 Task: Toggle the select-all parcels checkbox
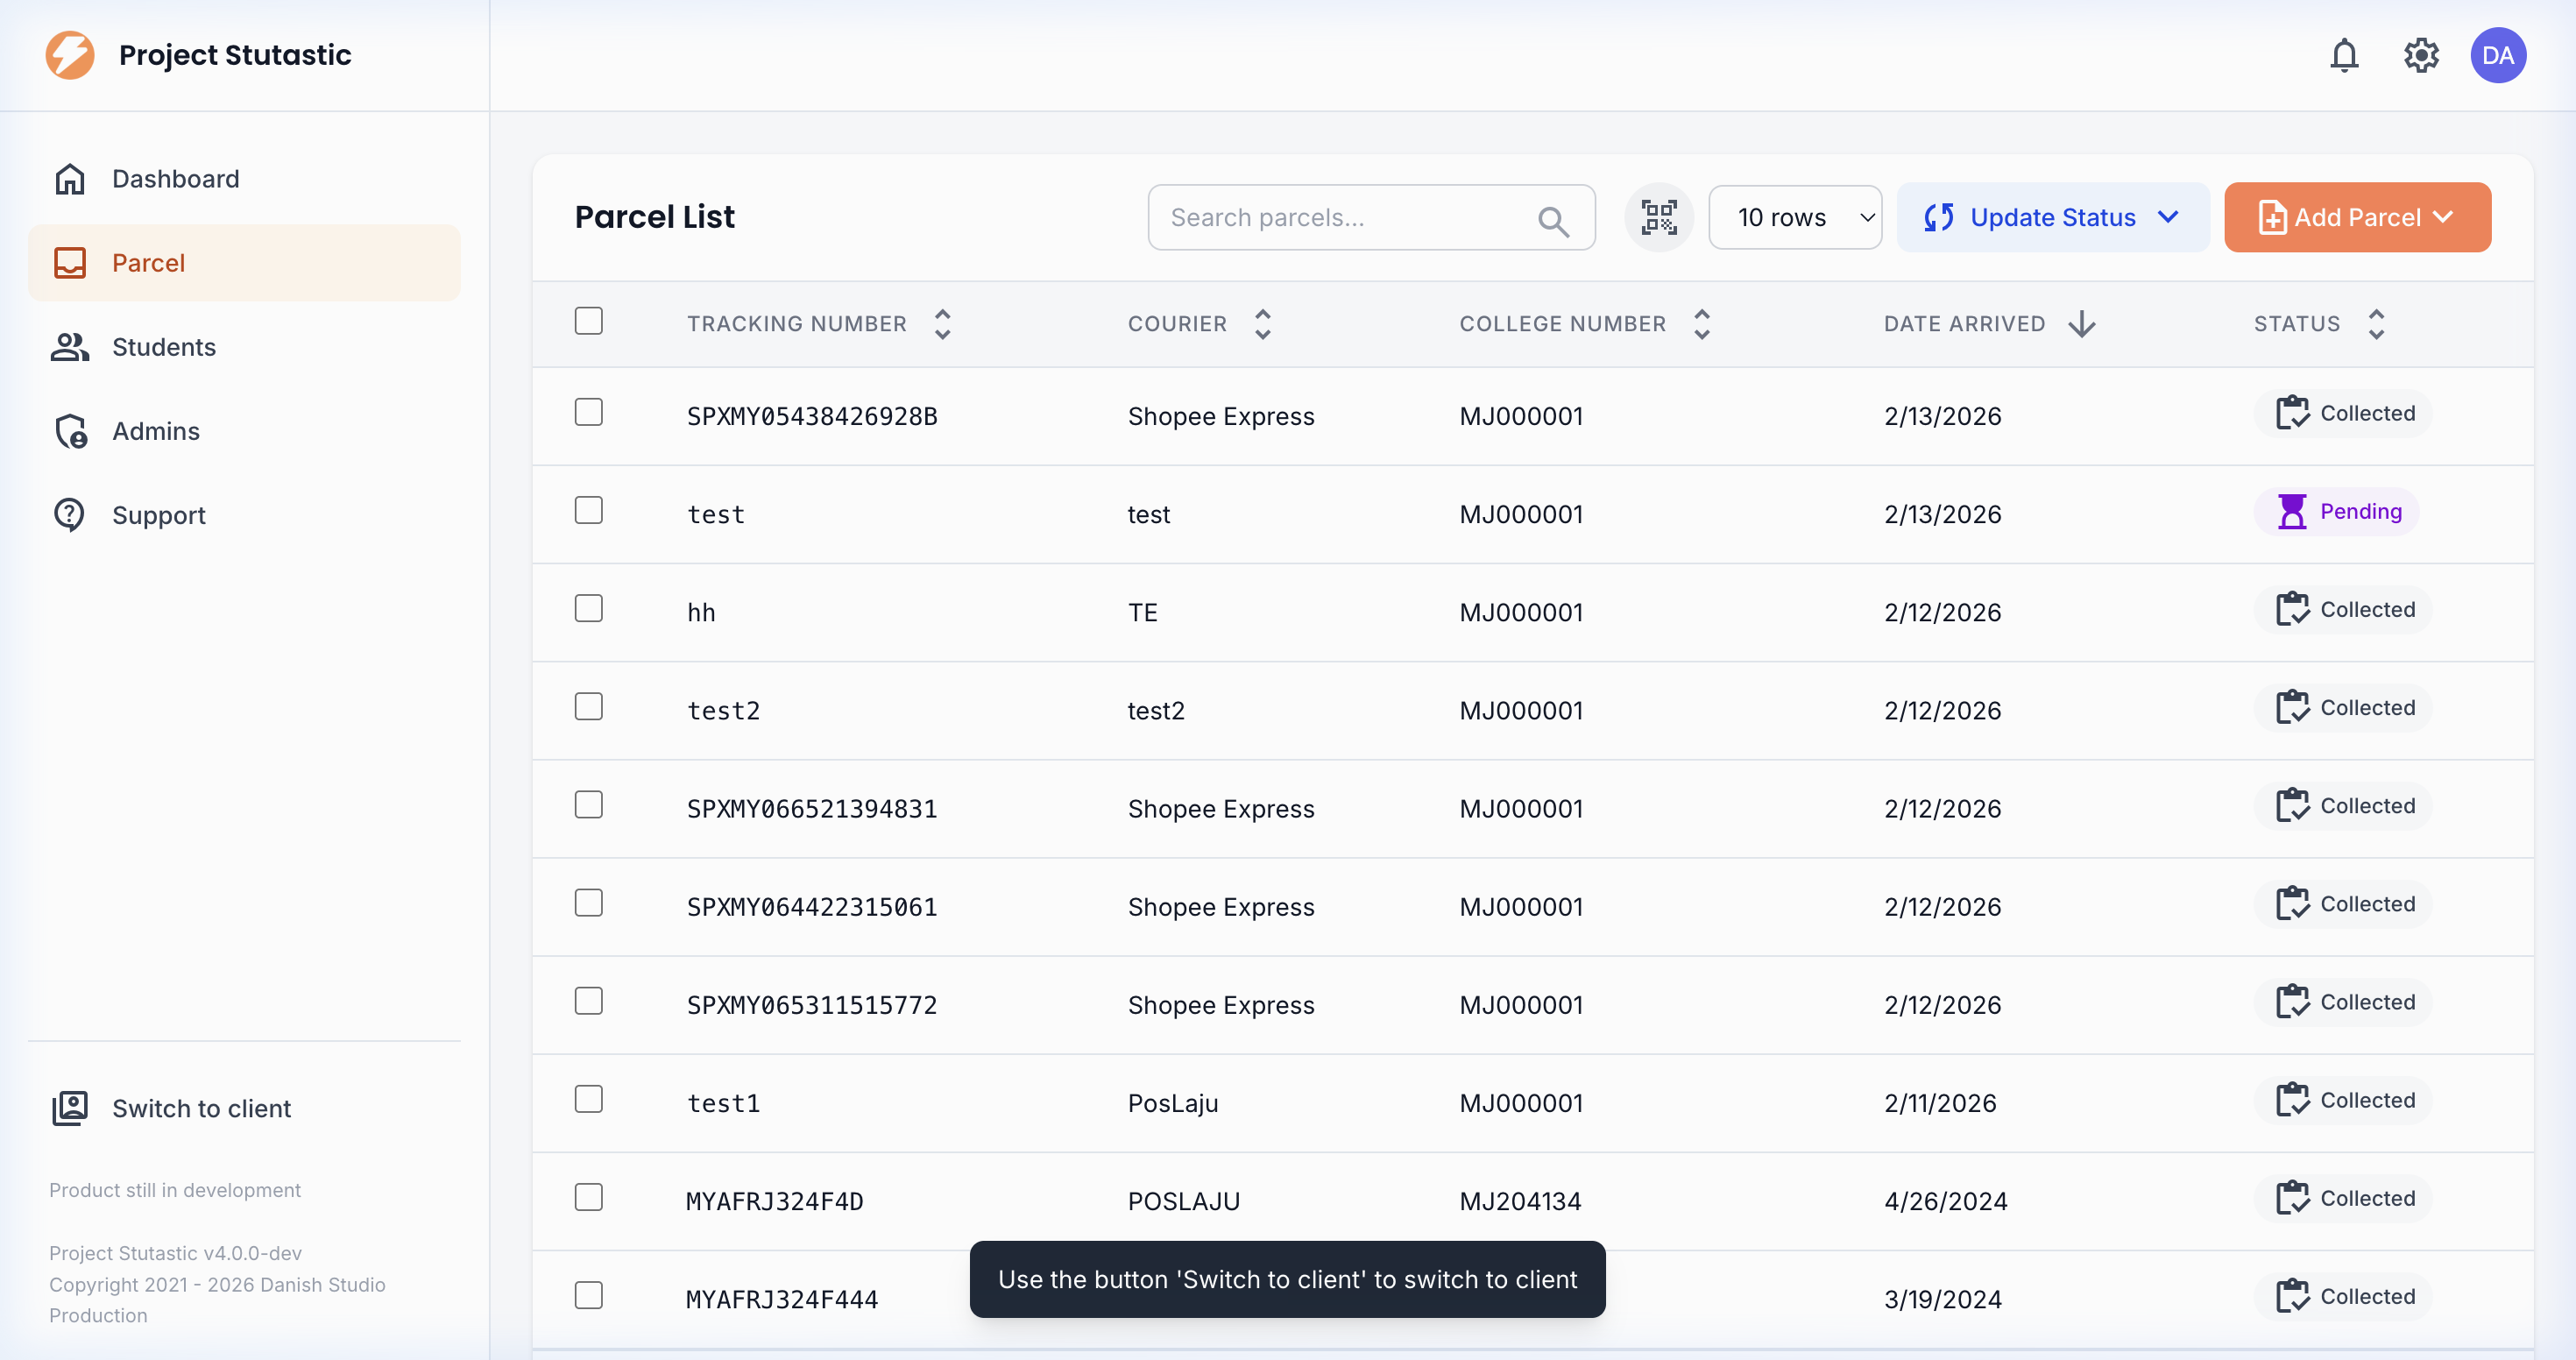pos(589,321)
